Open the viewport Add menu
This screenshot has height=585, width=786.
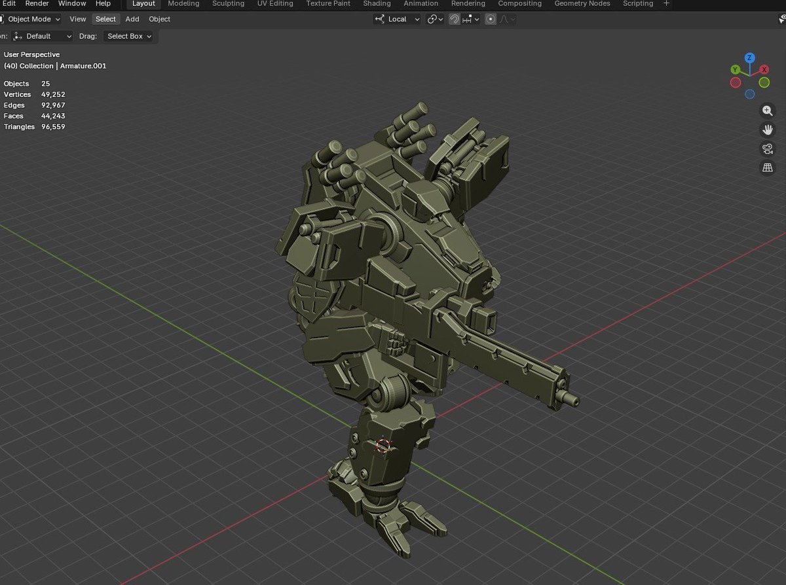pos(132,19)
